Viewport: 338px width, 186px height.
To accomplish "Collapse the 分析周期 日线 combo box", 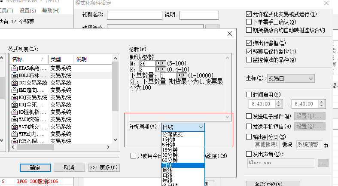I will coord(183,127).
